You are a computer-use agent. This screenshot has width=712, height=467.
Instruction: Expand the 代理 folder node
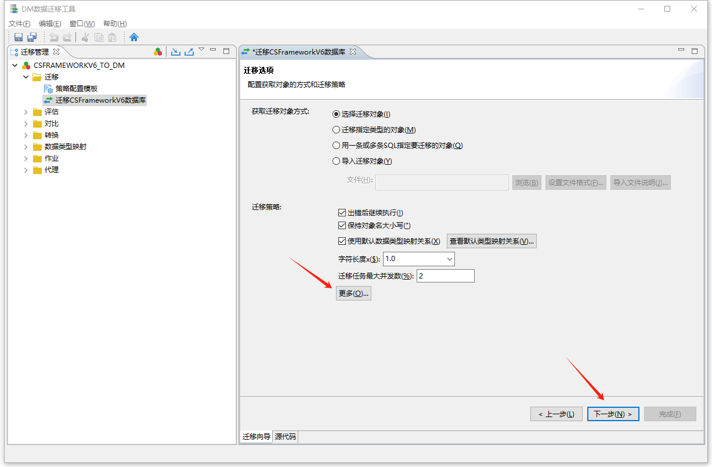click(x=26, y=170)
